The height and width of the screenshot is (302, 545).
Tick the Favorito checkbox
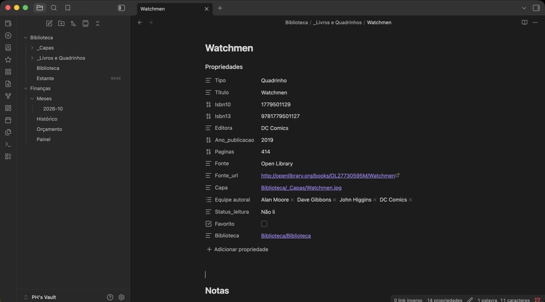[264, 224]
